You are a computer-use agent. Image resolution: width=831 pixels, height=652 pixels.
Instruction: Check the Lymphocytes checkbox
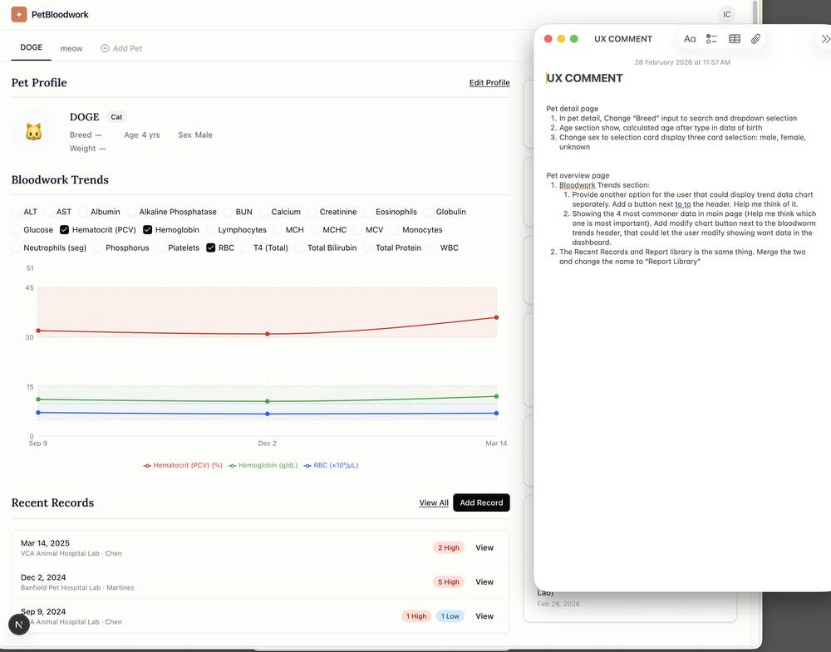coord(210,230)
